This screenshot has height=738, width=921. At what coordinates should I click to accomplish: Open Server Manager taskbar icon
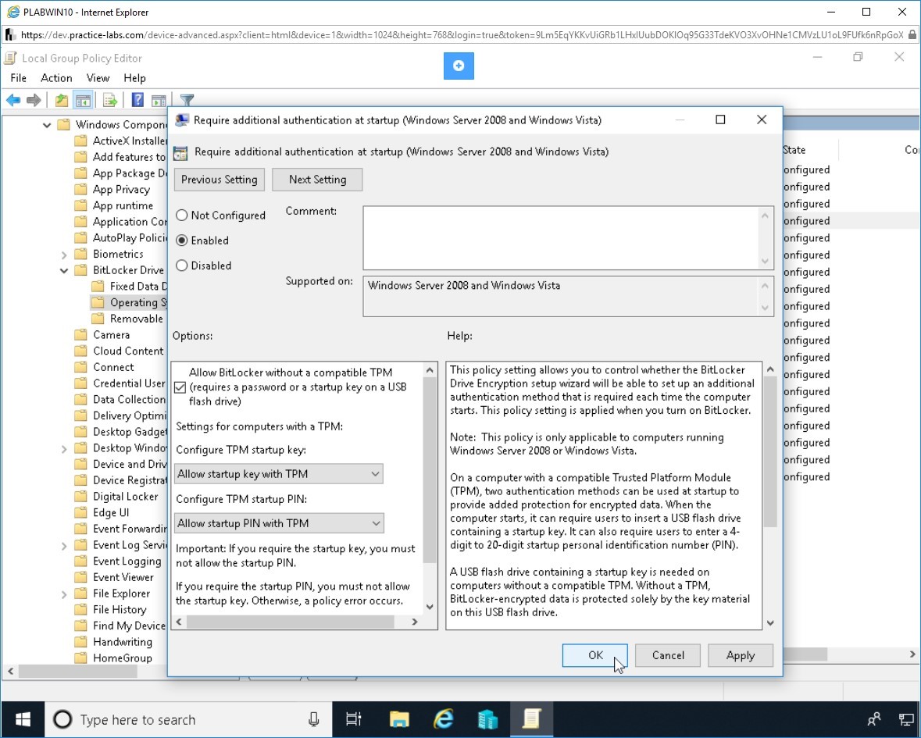487,719
